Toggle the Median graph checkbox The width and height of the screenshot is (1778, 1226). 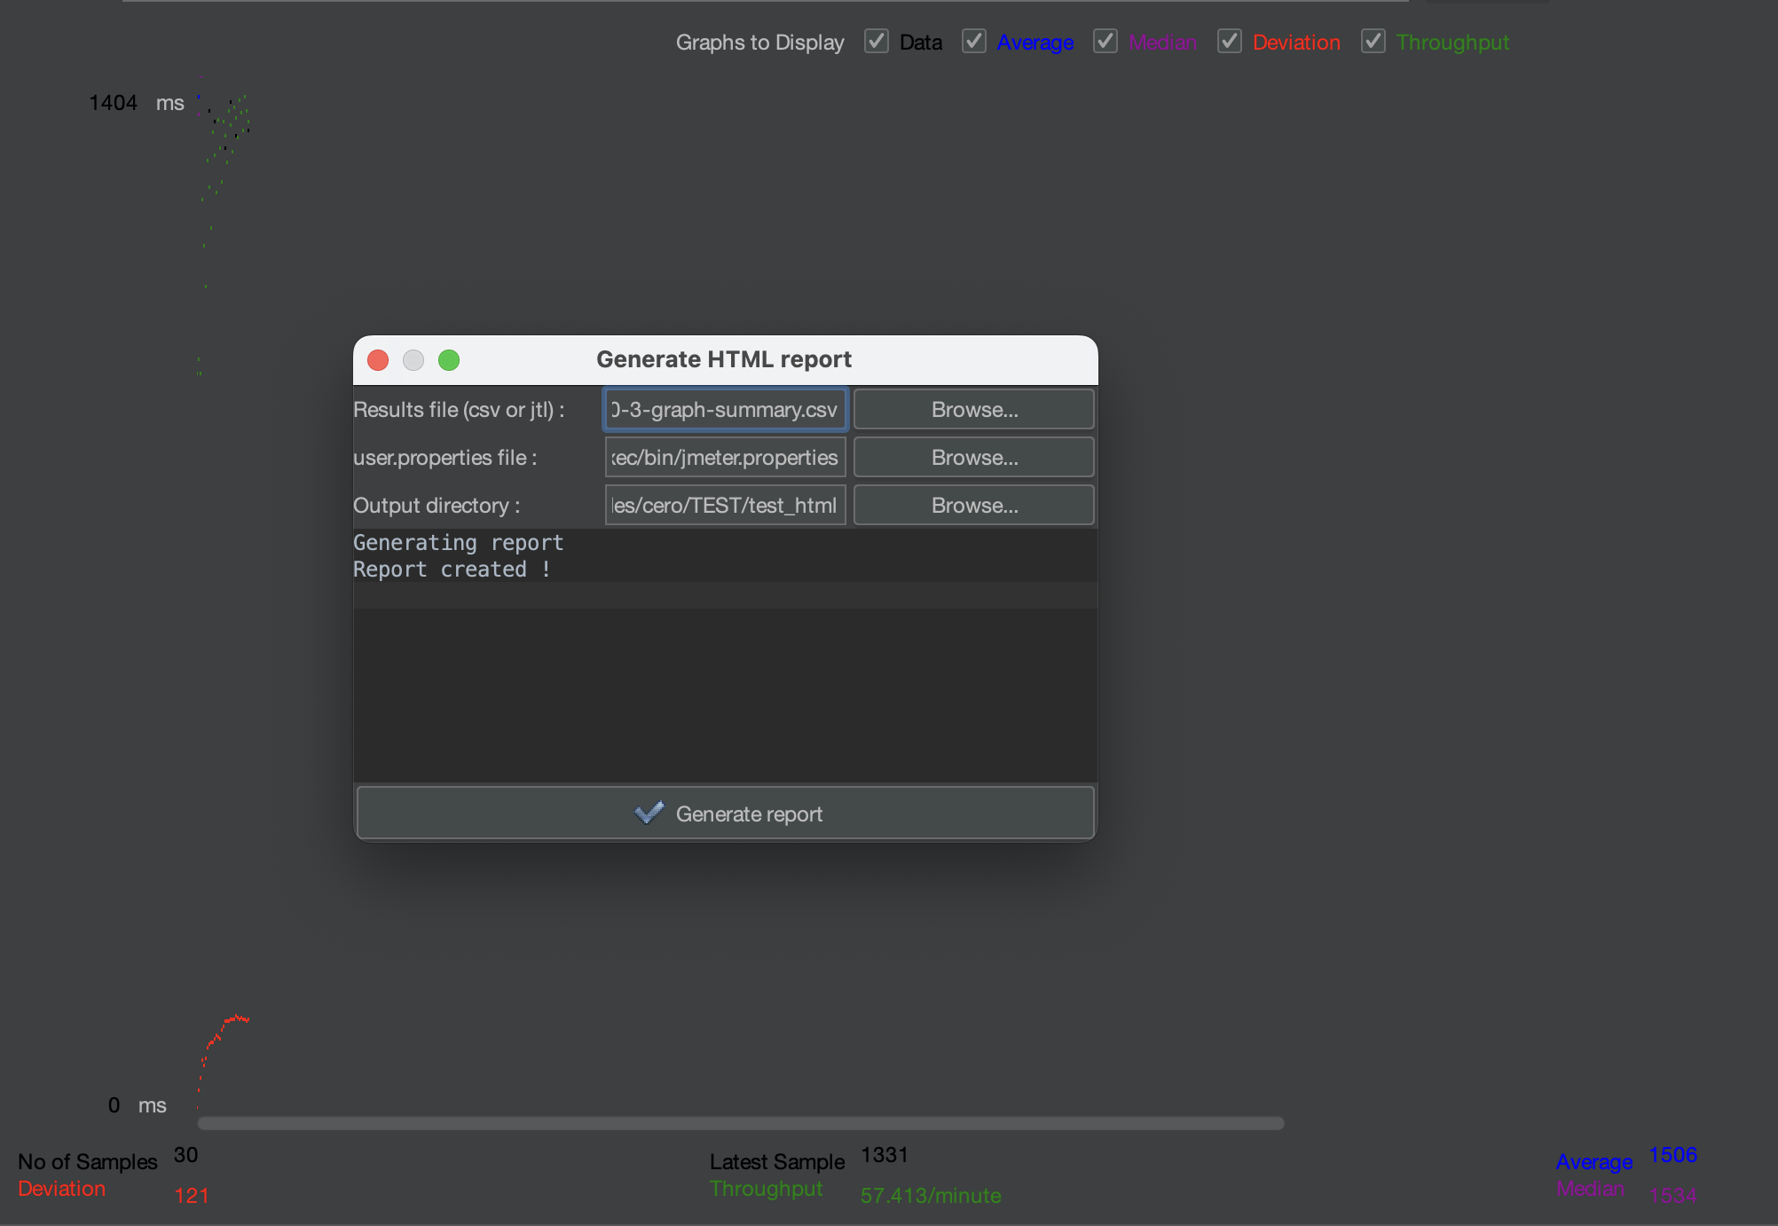coord(1105,42)
